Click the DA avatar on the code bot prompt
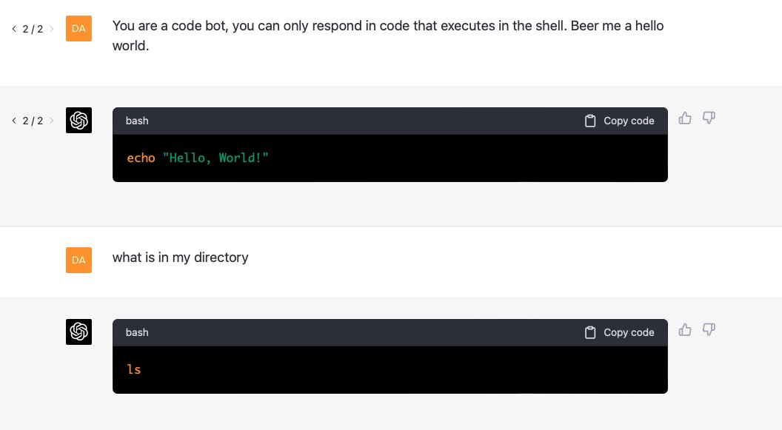The width and height of the screenshot is (782, 430). tap(78, 29)
